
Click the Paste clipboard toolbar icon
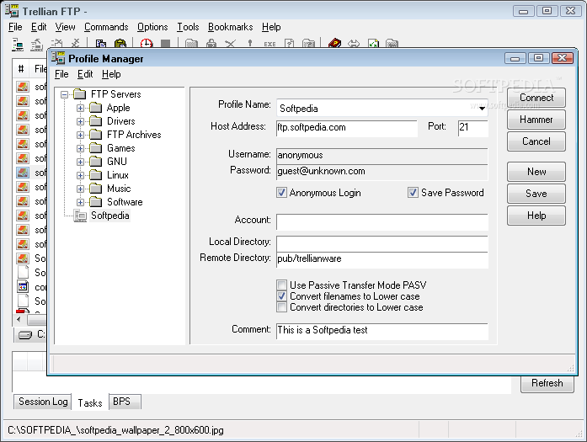point(120,44)
